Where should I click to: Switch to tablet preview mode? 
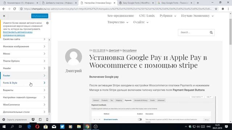(x=40, y=120)
